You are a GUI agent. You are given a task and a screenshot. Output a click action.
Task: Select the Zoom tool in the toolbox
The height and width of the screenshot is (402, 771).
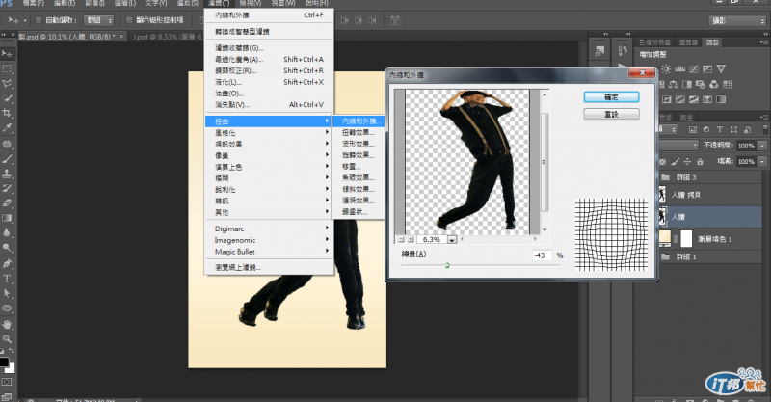click(7, 338)
